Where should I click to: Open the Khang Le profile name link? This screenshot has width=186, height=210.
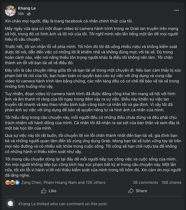(26, 8)
